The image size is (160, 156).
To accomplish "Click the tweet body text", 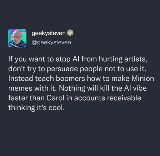I will (x=81, y=83).
